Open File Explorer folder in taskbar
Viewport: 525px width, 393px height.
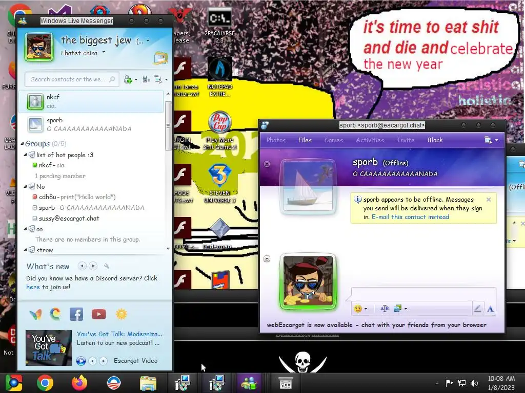tap(148, 383)
